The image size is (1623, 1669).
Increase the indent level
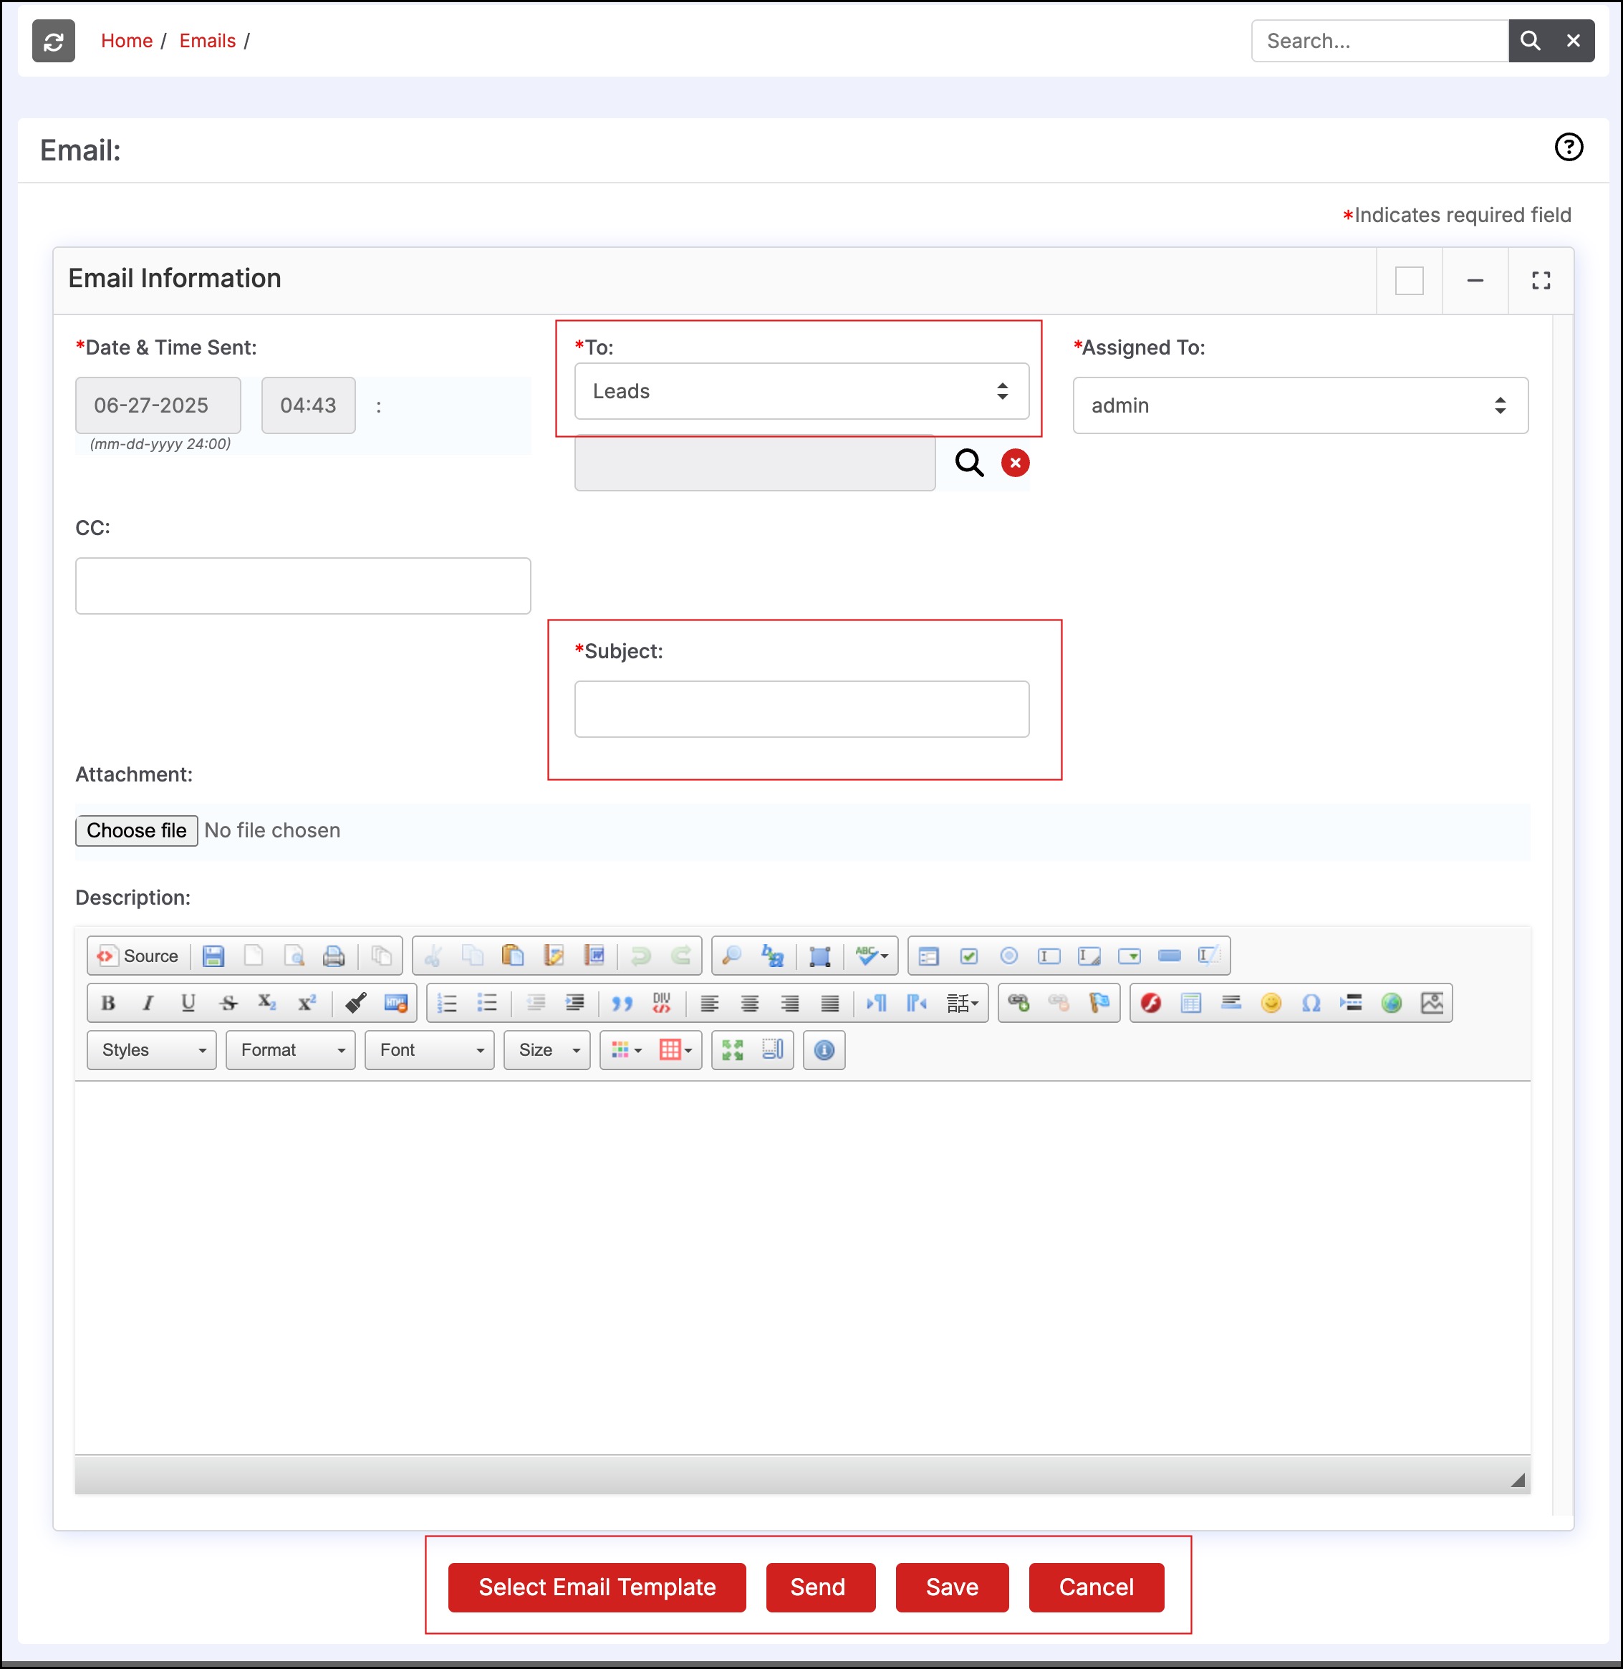click(x=575, y=1002)
